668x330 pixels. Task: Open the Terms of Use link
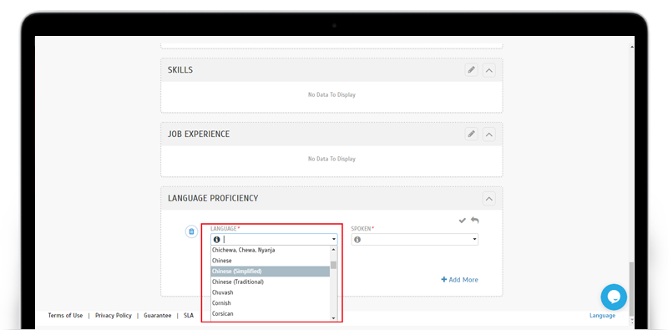click(65, 316)
